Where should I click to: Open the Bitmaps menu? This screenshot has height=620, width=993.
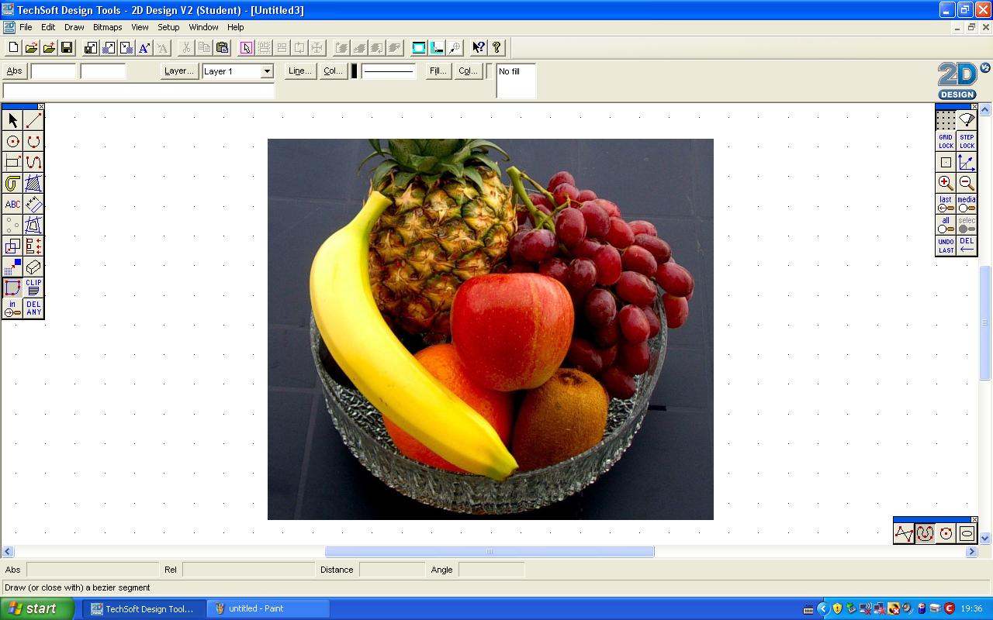pyautogui.click(x=107, y=27)
